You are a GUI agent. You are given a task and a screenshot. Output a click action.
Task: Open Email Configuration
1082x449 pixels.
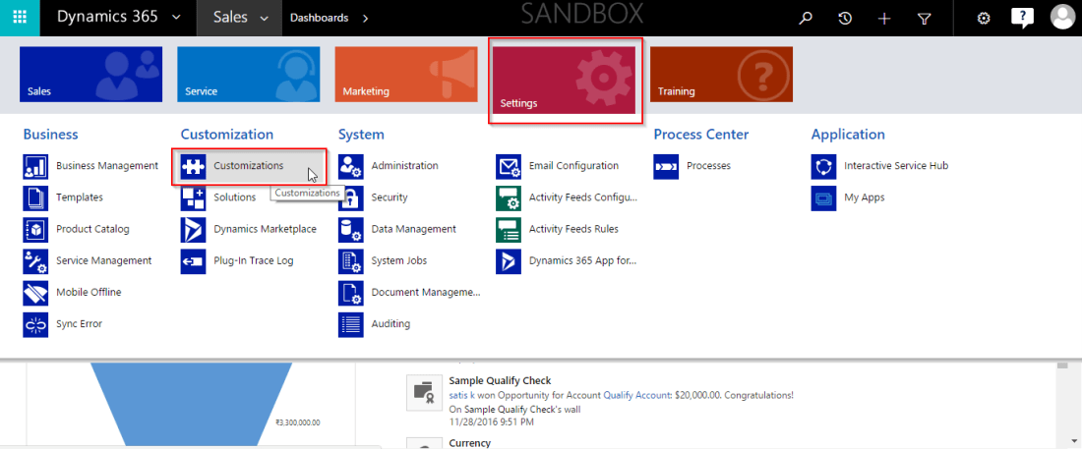[x=573, y=166]
